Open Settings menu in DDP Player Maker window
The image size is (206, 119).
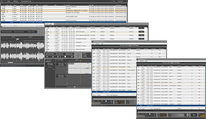click(x=97, y=44)
